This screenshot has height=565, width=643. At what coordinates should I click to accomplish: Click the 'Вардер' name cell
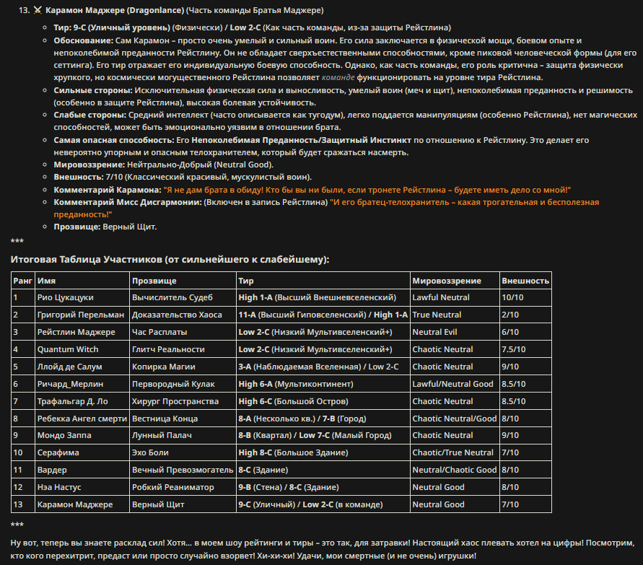click(82, 470)
